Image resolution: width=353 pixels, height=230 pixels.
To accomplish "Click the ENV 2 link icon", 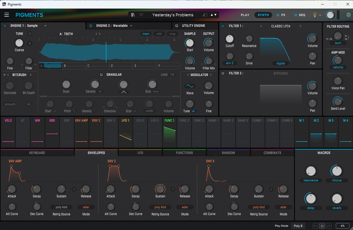I will pos(172,189).
